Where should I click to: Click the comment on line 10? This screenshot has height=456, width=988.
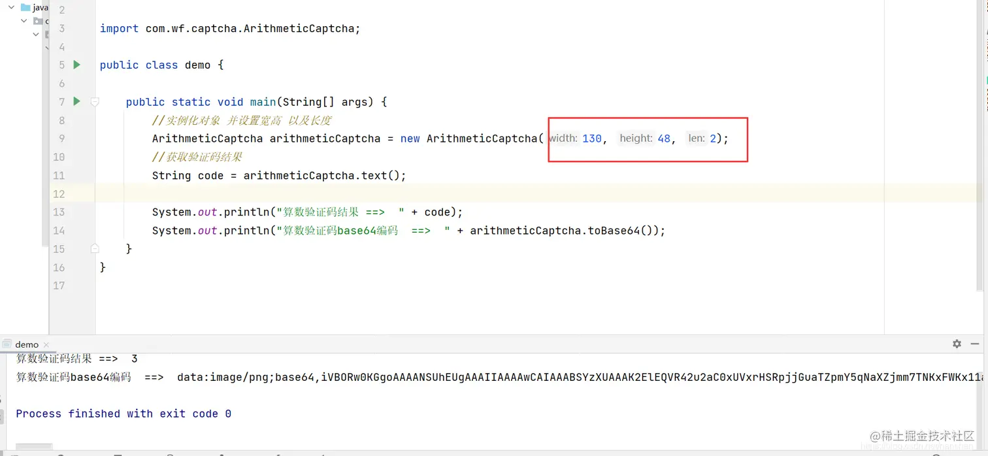point(197,157)
